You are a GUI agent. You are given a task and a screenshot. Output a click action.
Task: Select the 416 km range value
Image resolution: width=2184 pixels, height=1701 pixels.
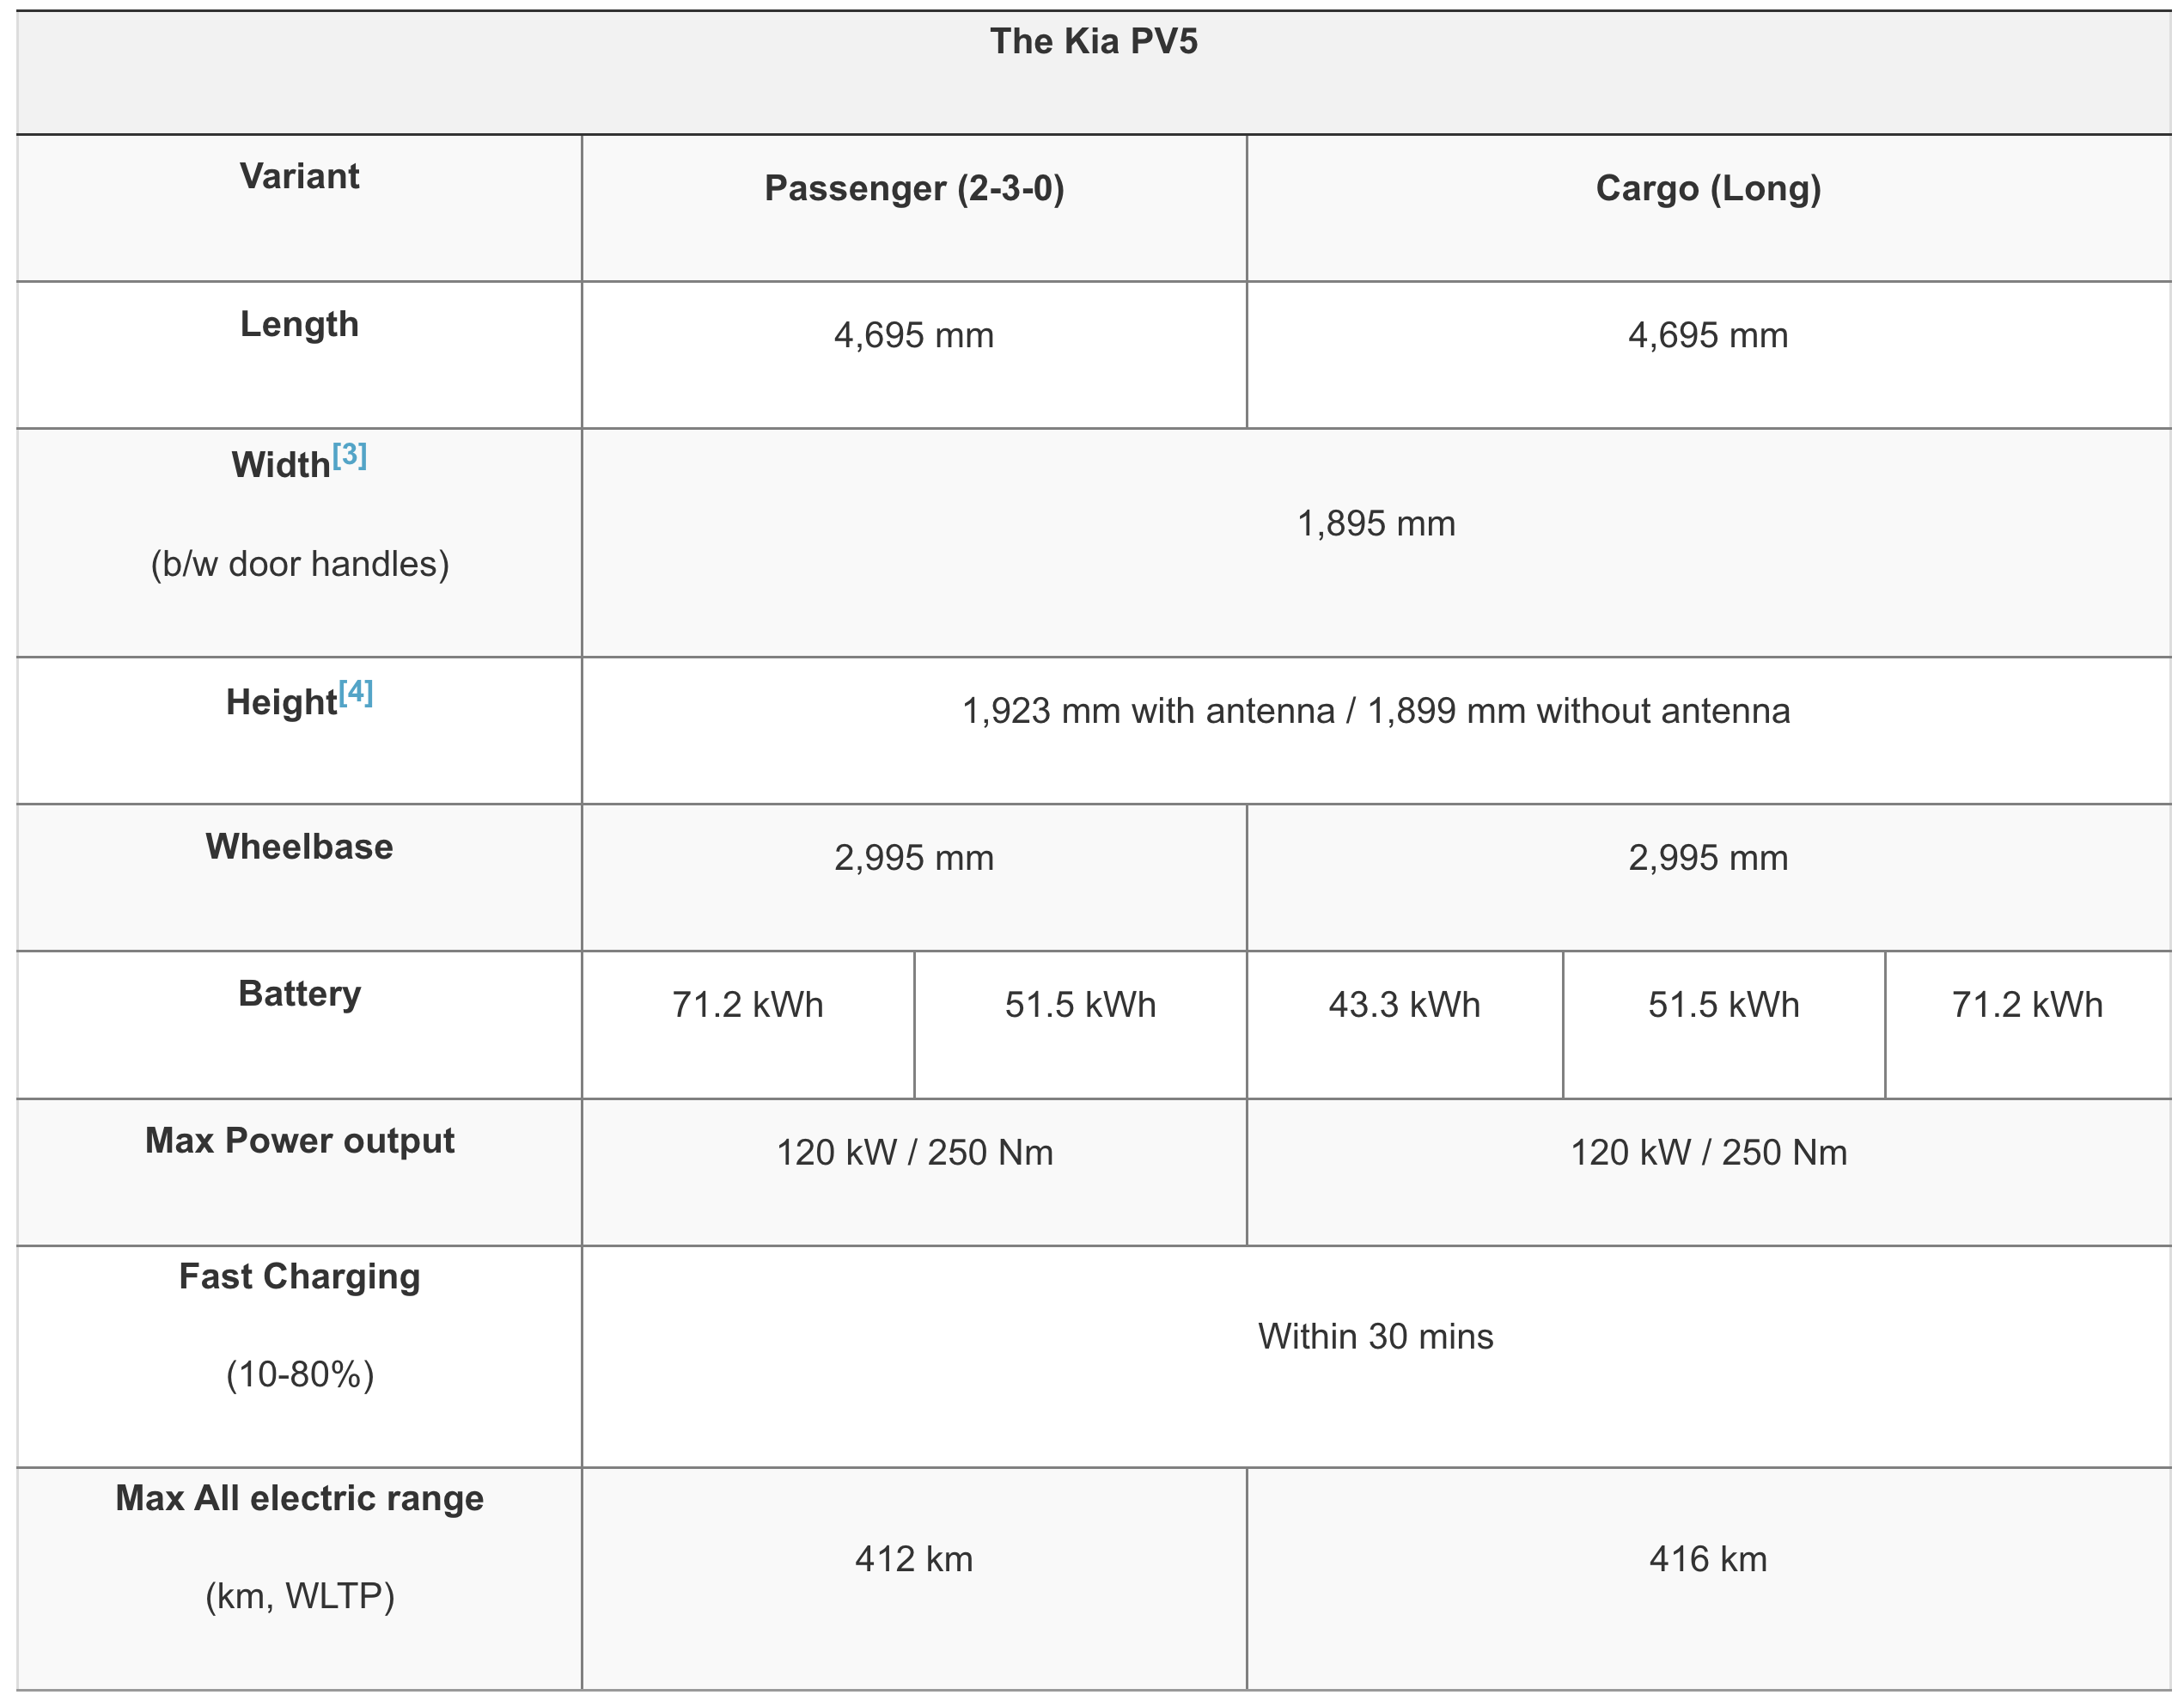1708,1559
